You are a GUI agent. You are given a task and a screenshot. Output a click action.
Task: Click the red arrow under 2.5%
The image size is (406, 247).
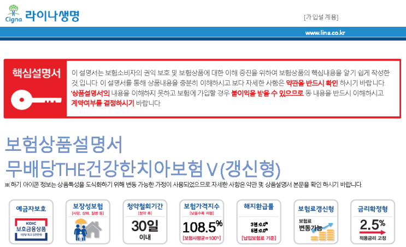pos(373,232)
